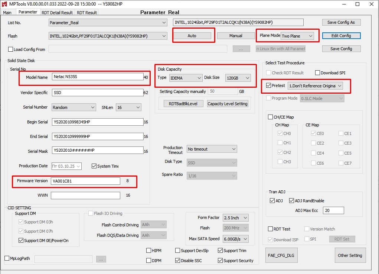Switch to the RDT Detail Result tab

tap(57, 12)
